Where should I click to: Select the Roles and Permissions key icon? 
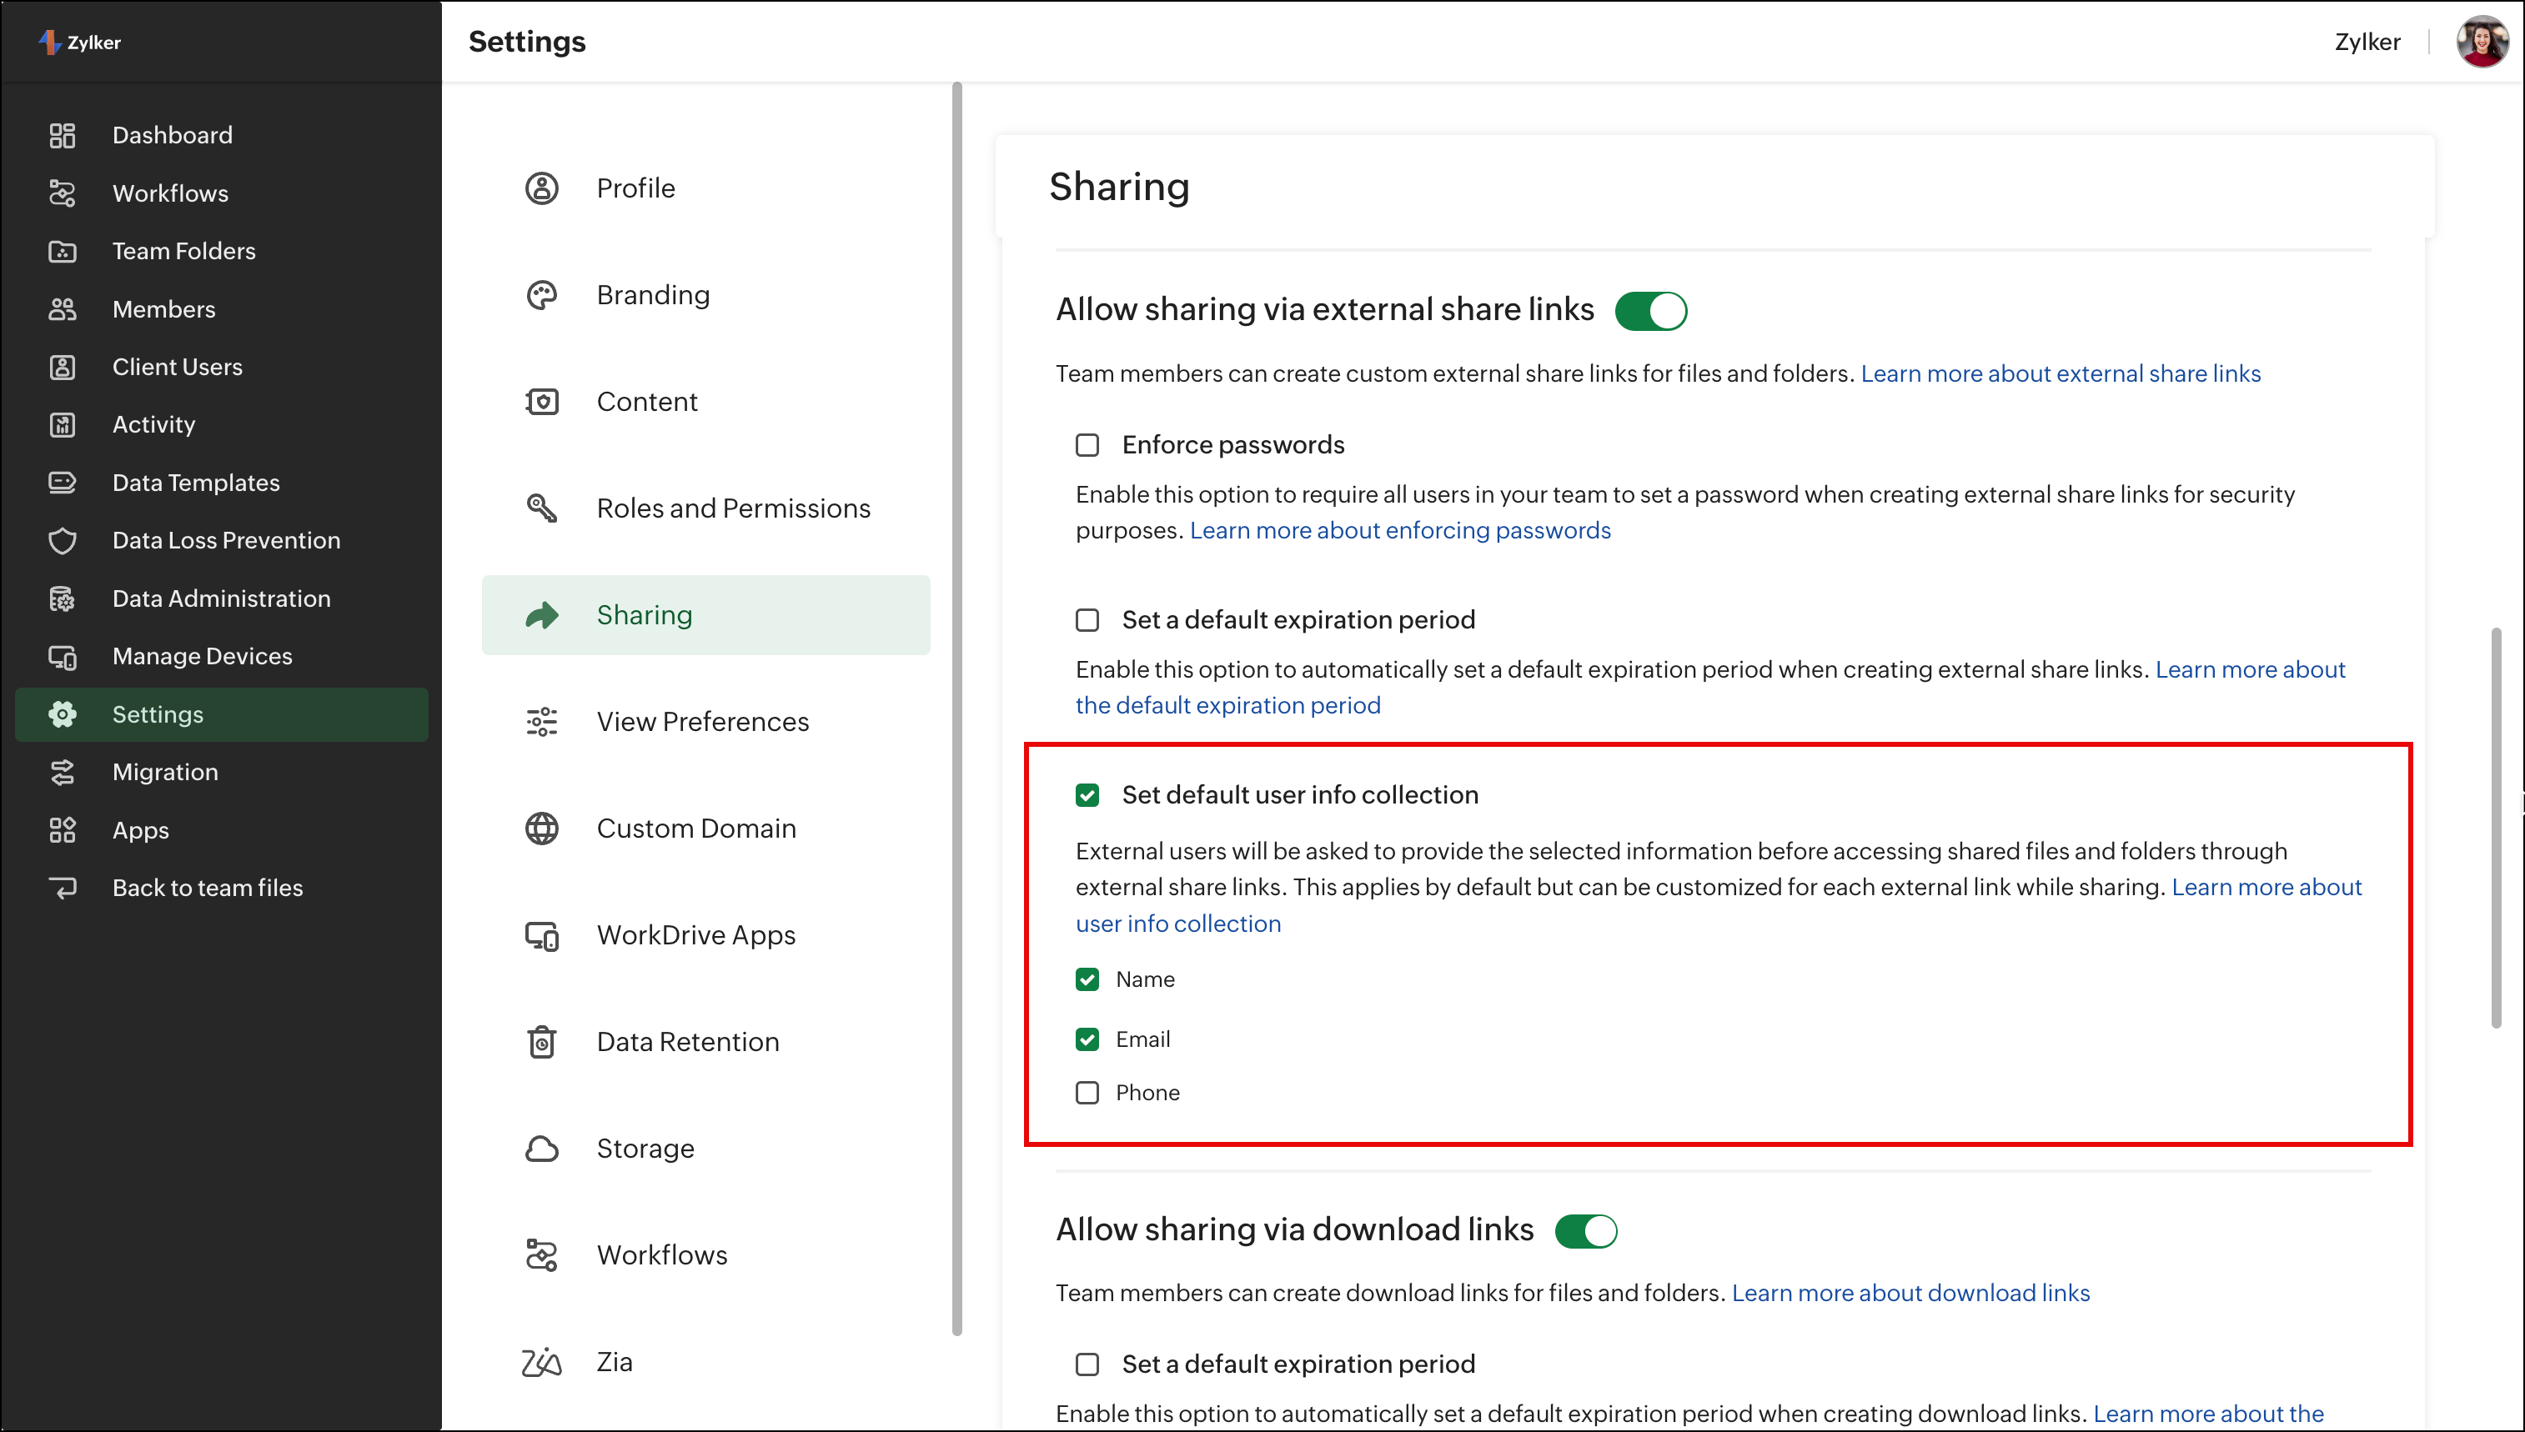pyautogui.click(x=541, y=508)
